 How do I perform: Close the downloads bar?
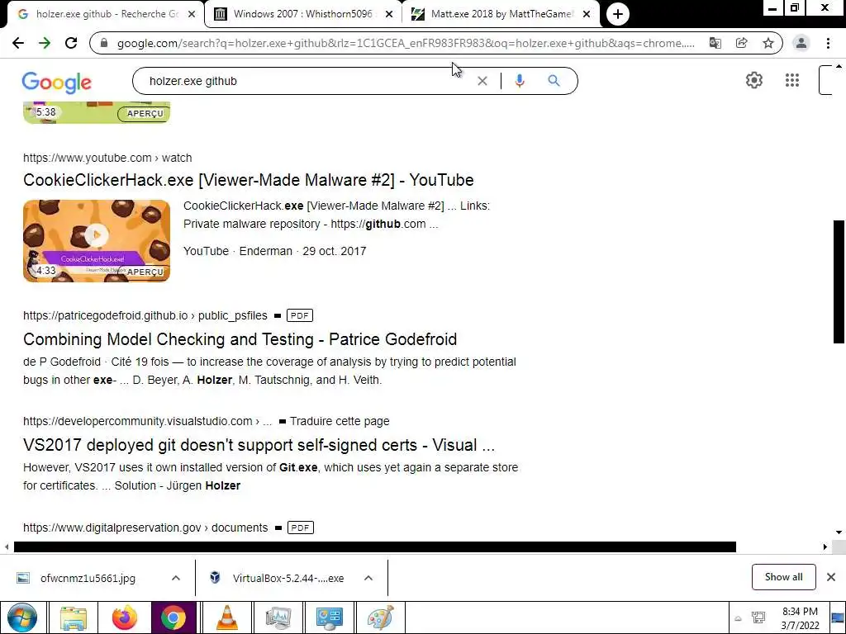pos(831,577)
